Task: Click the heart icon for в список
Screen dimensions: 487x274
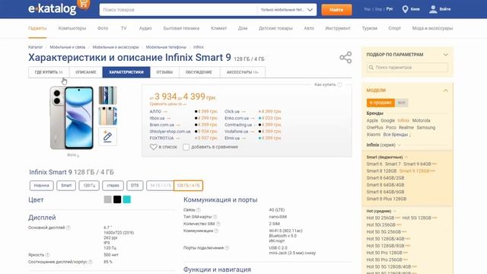Action: (x=154, y=147)
